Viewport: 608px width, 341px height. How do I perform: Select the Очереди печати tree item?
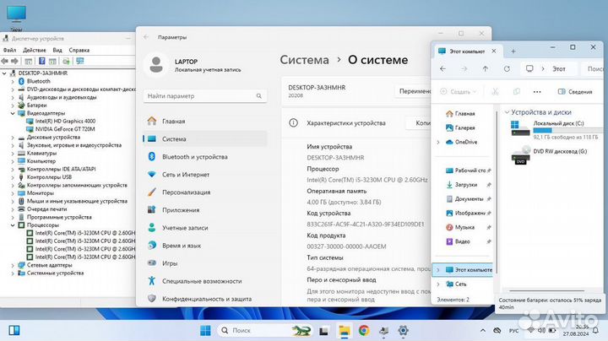[x=46, y=208]
